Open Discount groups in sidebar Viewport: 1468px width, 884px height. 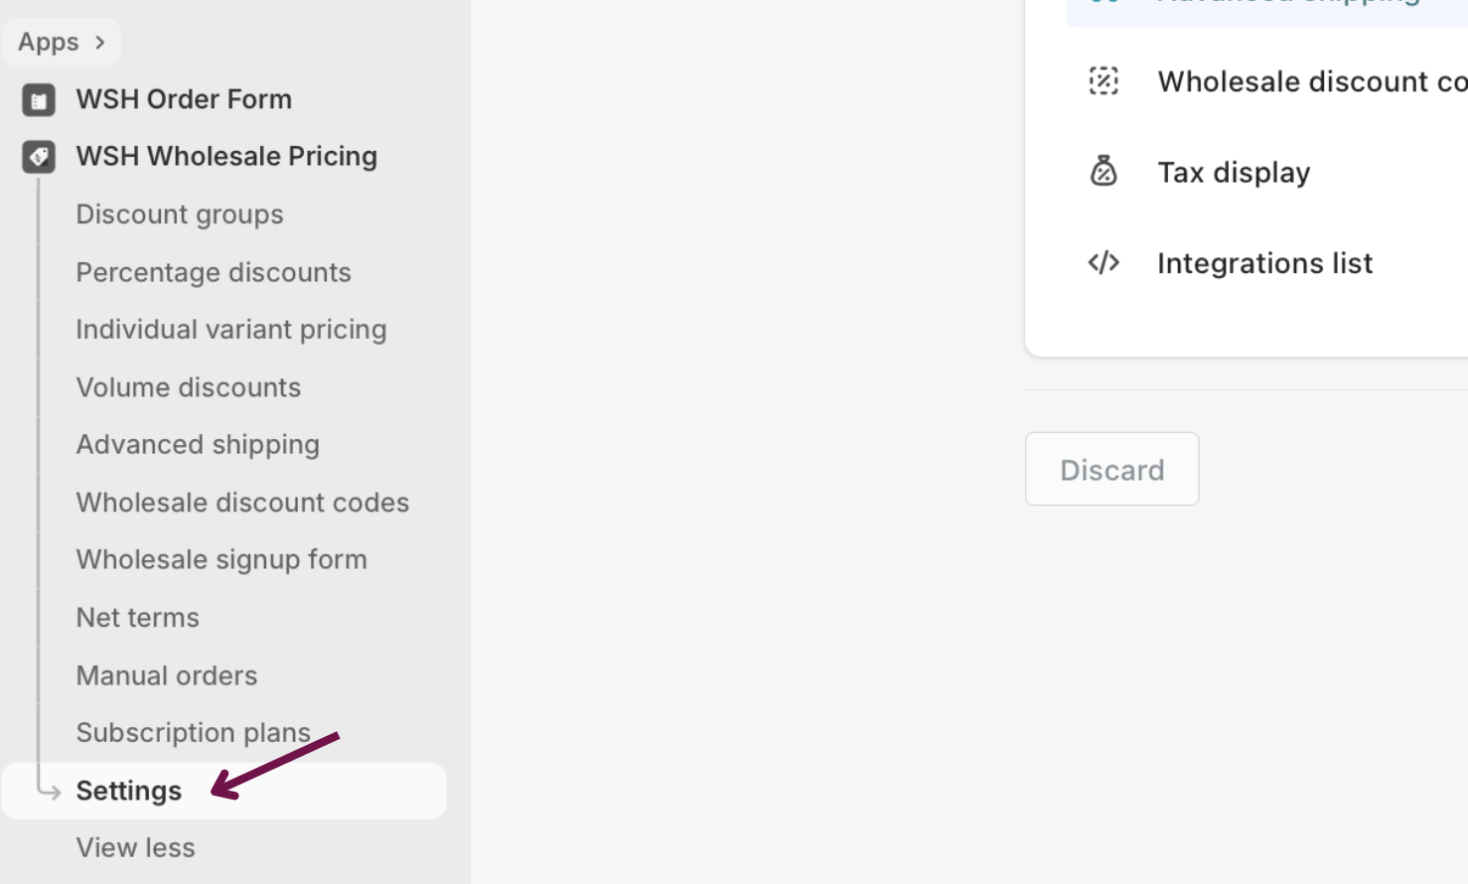(180, 215)
